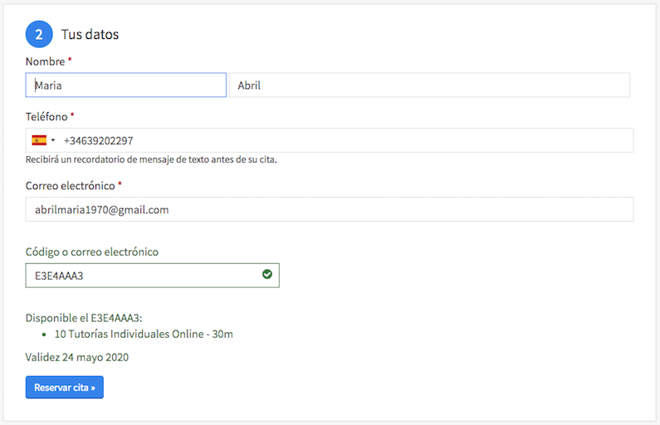
Task: Click the last name field containing Abril
Action: point(428,85)
